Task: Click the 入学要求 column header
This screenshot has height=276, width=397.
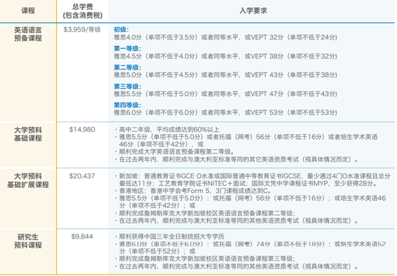Action: 253,11
